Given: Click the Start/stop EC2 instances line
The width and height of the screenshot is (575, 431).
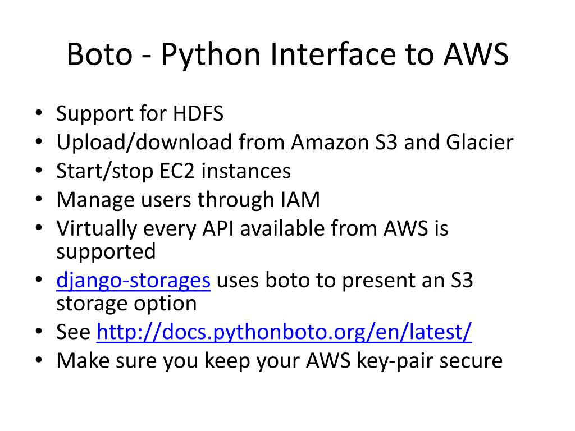Looking at the screenshot, I should (x=174, y=171).
